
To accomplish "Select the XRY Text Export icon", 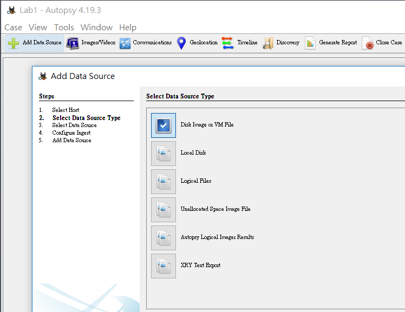I will (x=164, y=266).
